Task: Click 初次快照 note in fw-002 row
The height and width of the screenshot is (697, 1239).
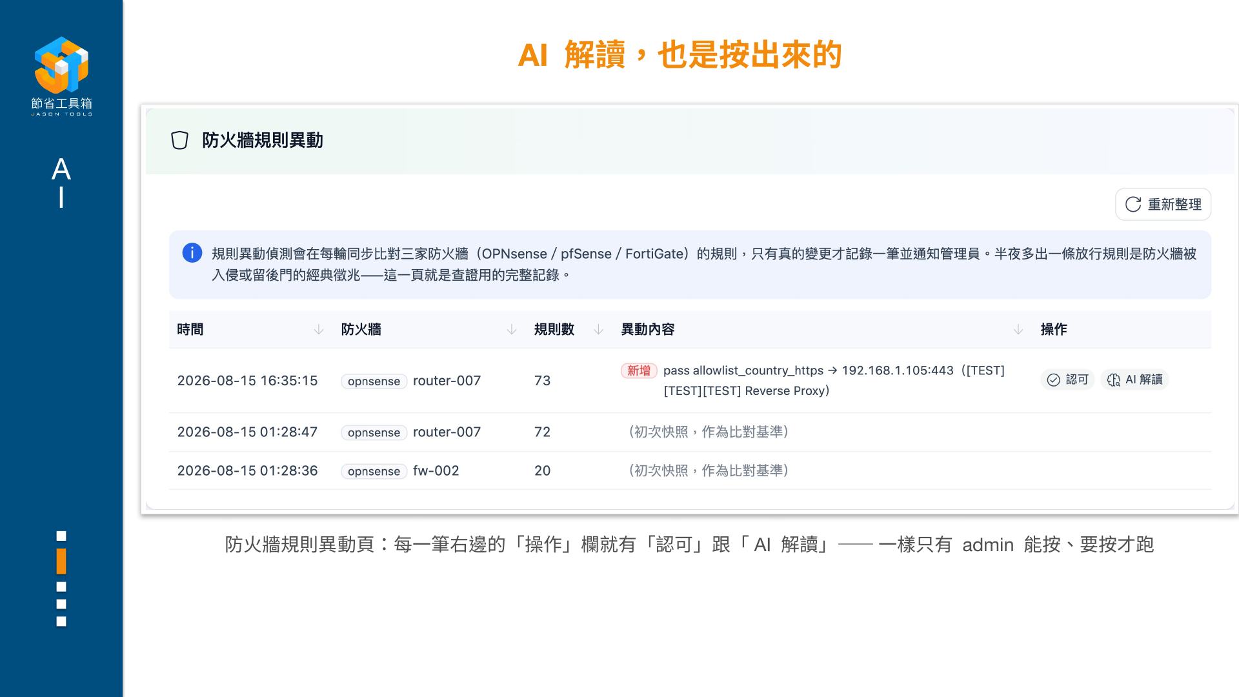Action: pyautogui.click(x=708, y=471)
